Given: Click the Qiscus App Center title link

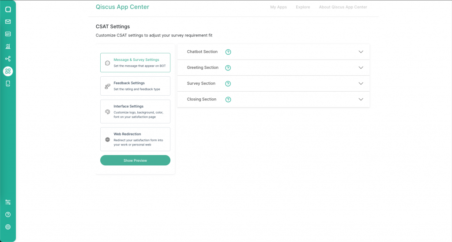Looking at the screenshot, I should [x=123, y=7].
